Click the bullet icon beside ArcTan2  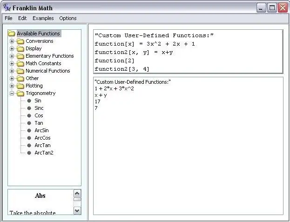(x=29, y=153)
